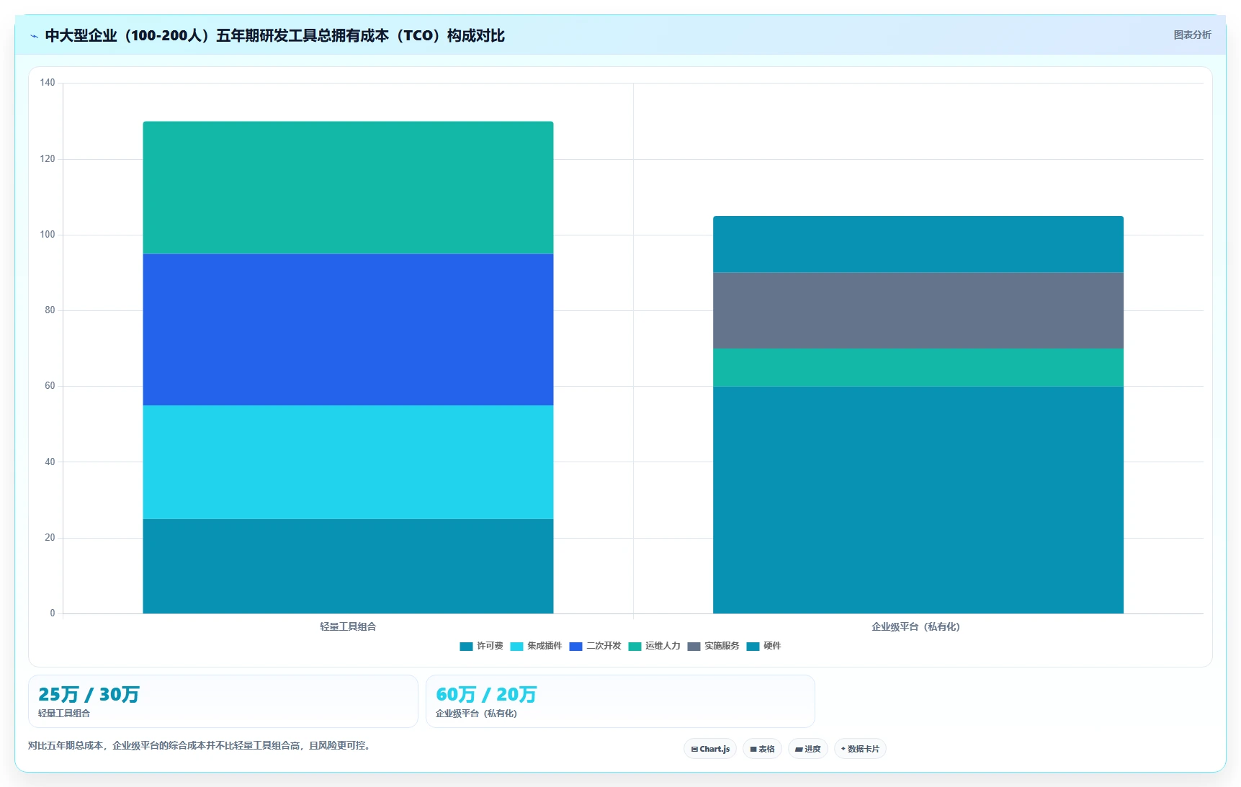This screenshot has height=787, width=1241.
Task: Click the chart title text about TCO
Action: [274, 35]
